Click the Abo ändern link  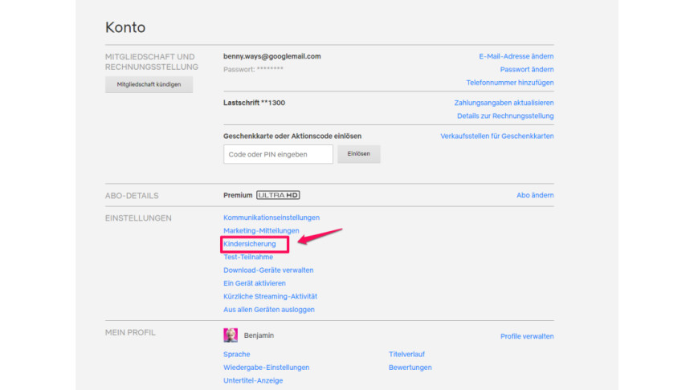(x=534, y=196)
